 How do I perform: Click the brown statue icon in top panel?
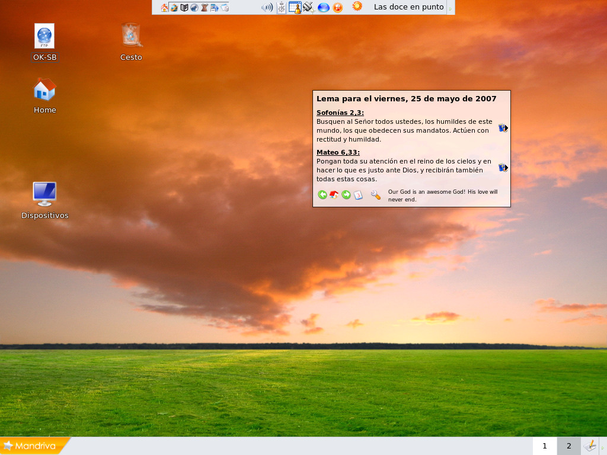tap(205, 8)
